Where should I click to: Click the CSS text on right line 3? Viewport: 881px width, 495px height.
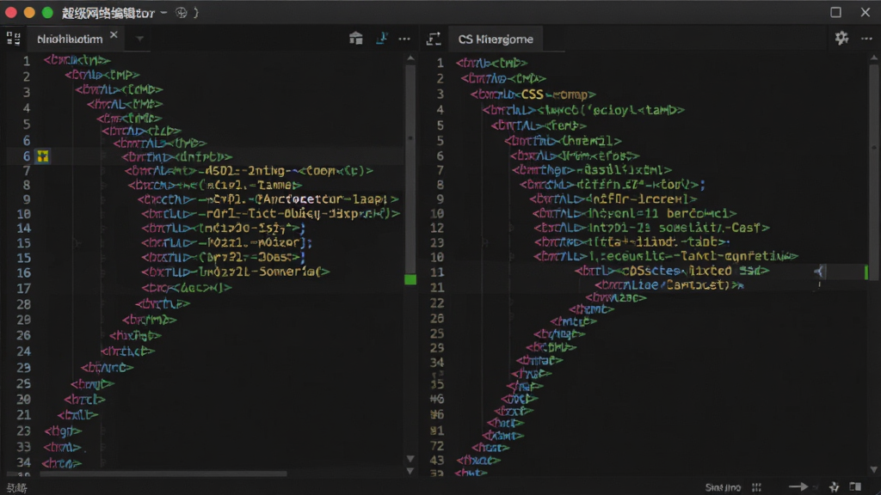point(532,95)
